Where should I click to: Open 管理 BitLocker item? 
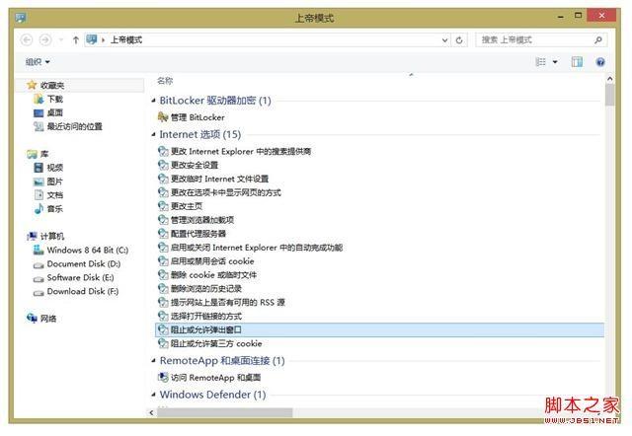click(197, 117)
